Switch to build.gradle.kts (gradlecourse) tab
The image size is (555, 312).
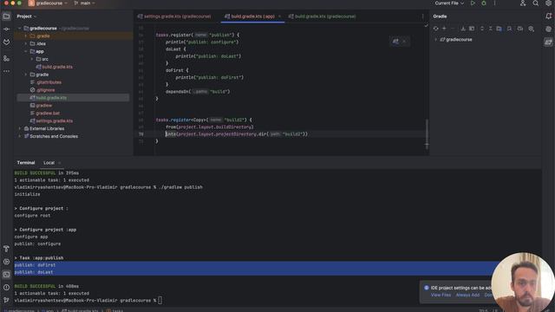(322, 16)
